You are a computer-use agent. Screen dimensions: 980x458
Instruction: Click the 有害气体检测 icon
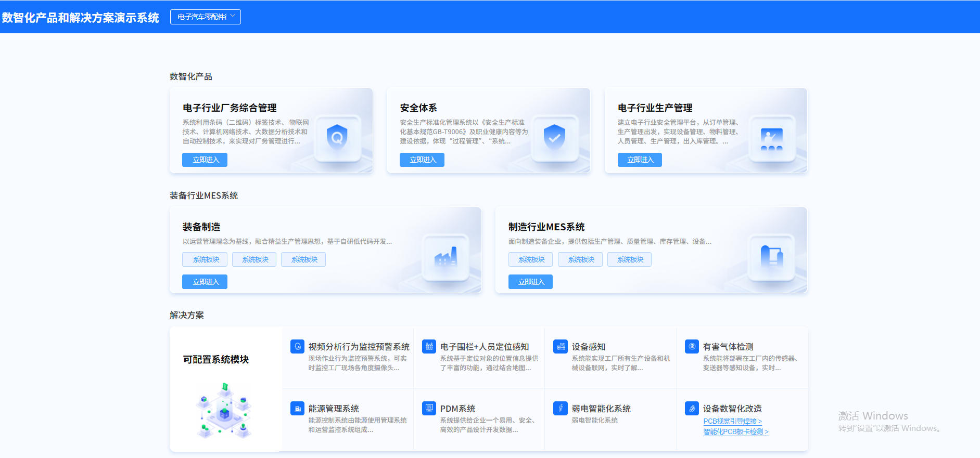pyautogui.click(x=692, y=346)
